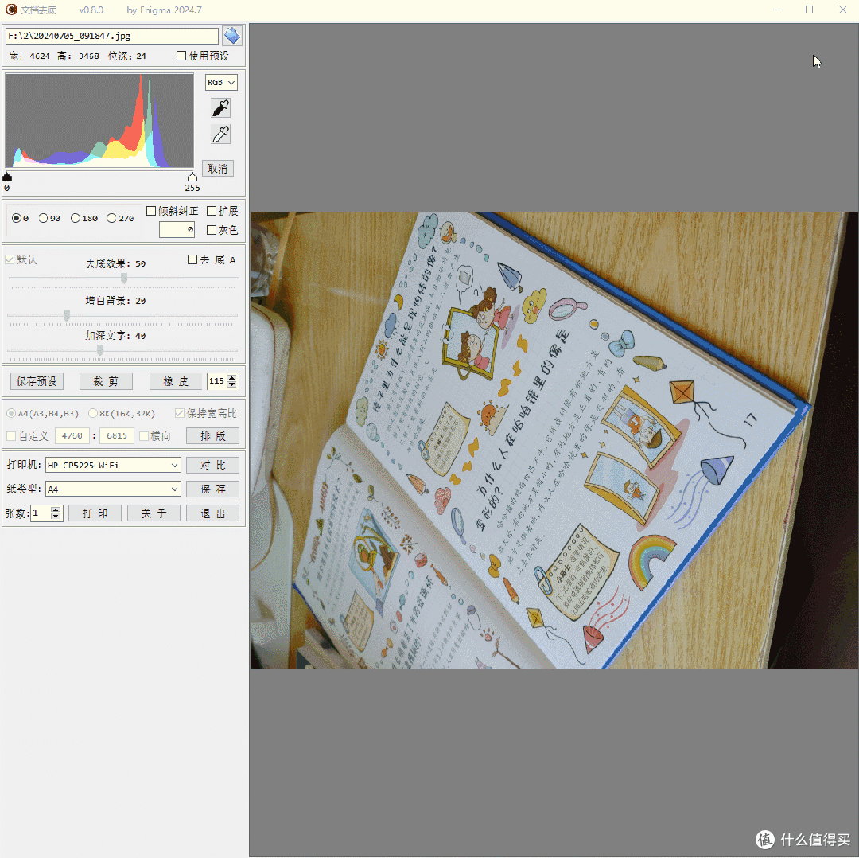
Task: Click the 打印 print button
Action: click(95, 513)
